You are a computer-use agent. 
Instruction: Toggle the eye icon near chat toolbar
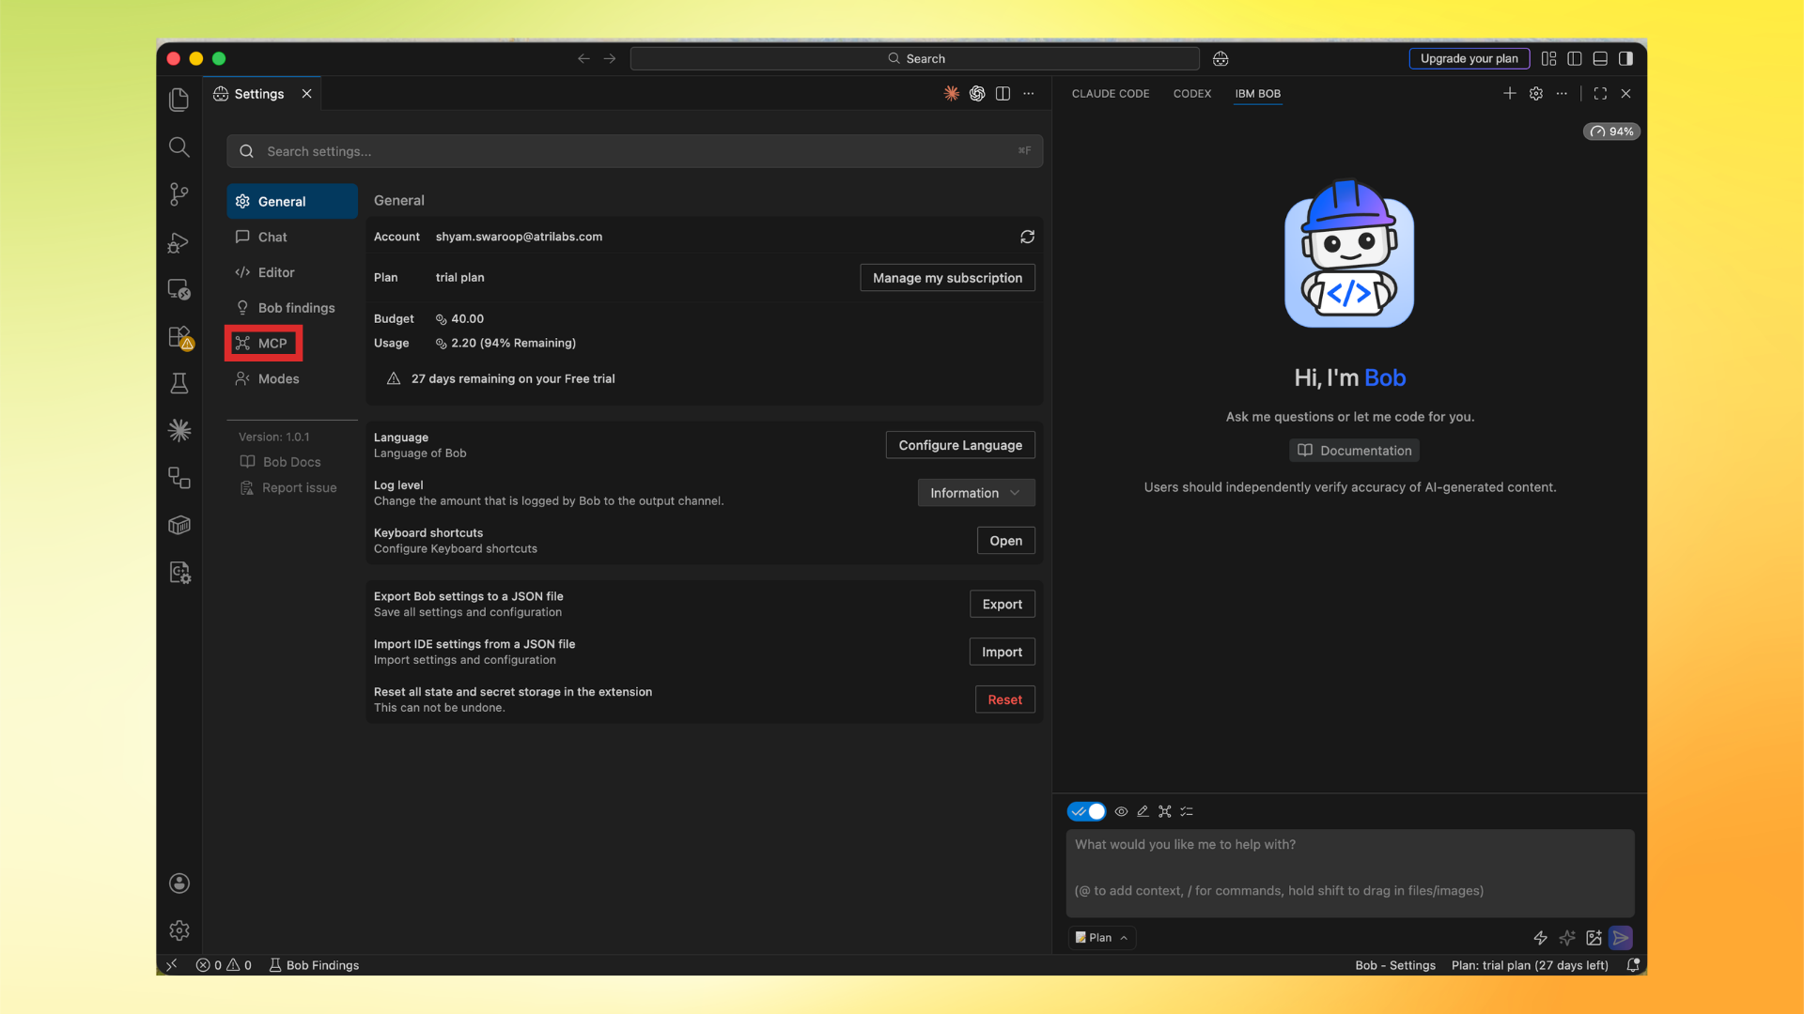pos(1120,811)
